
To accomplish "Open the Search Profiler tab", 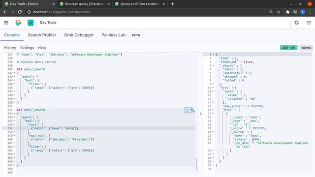I will point(42,35).
